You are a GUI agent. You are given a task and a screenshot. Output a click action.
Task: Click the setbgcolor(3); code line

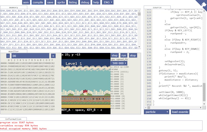coord(175,61)
